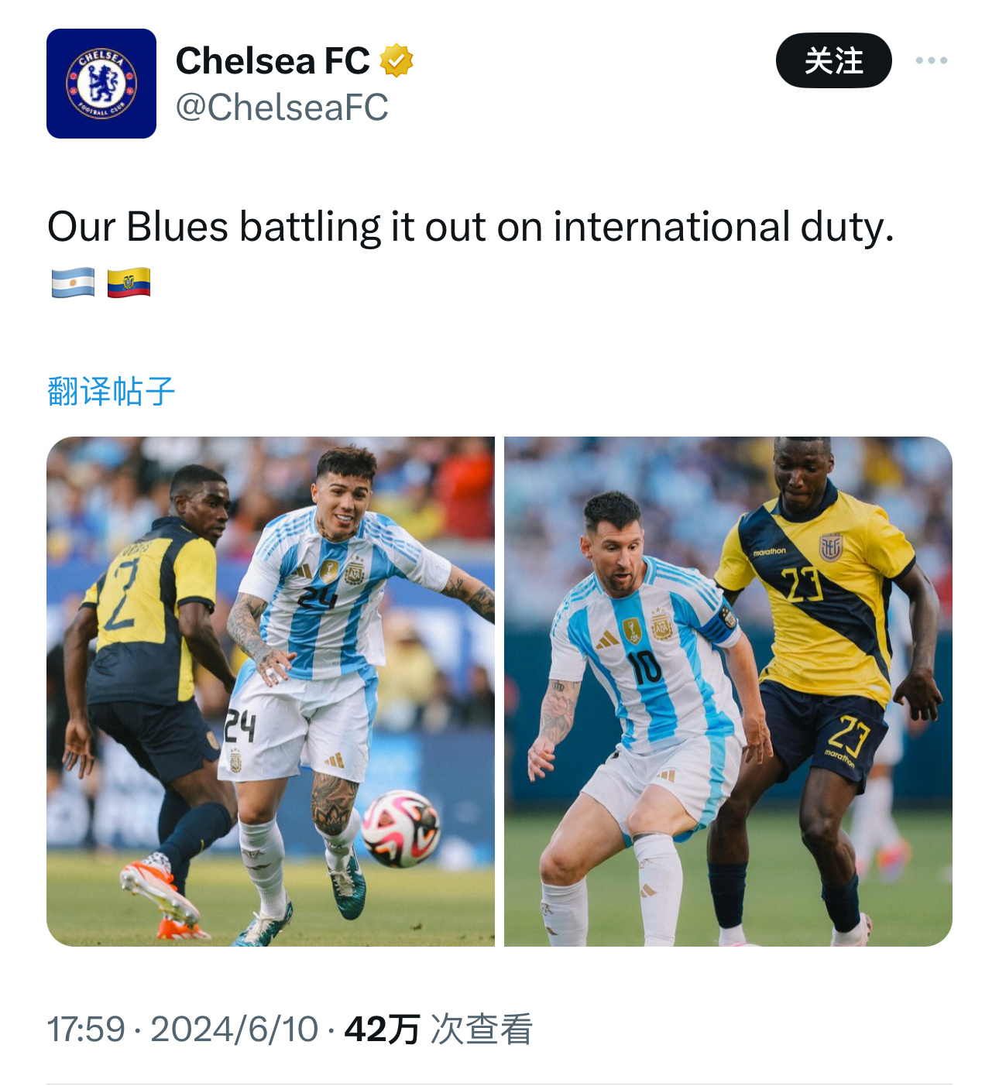Select the tweet text about international duty
Image resolution: width=999 pixels, height=1086 pixels.
tap(471, 228)
